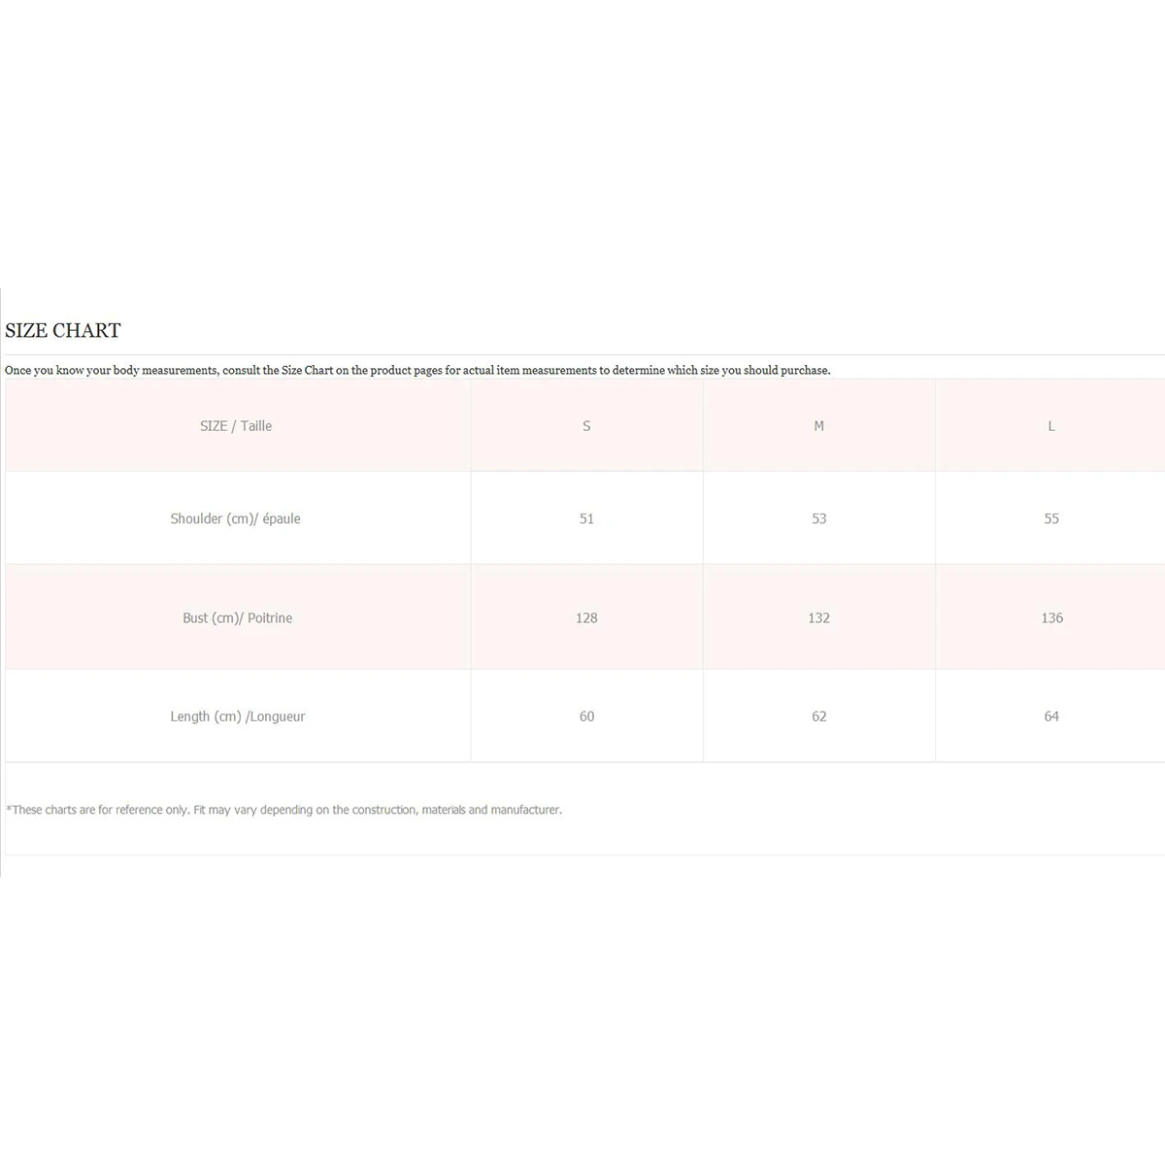Choose length value 60 for size S
Viewport: 1165px width, 1165px height.
click(586, 716)
